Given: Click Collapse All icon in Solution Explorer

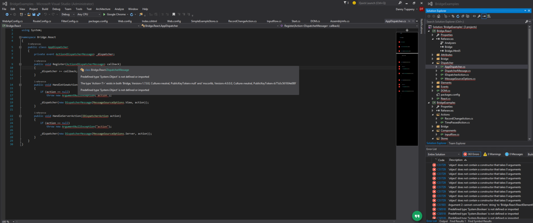Looking at the screenshot, I should pyautogui.click(x=463, y=16).
